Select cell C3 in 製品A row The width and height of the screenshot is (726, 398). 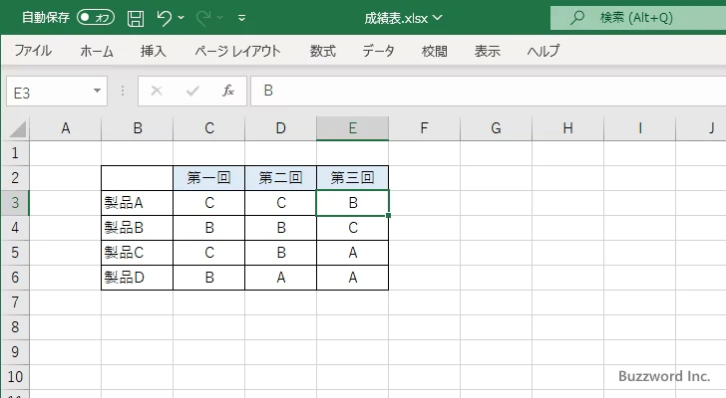pyautogui.click(x=208, y=203)
